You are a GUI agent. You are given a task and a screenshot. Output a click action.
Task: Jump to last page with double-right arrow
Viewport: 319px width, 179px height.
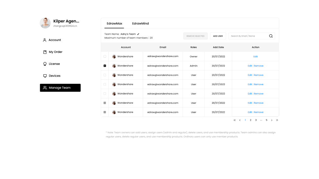click(277, 120)
